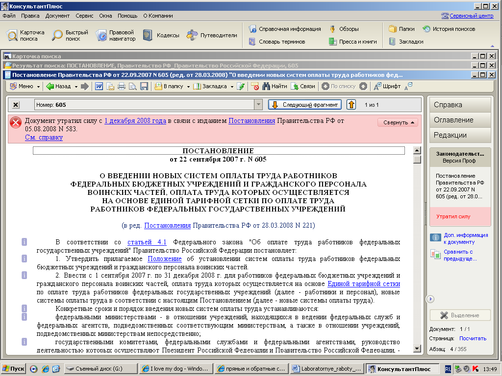Open the Сервис menu

tap(84, 16)
